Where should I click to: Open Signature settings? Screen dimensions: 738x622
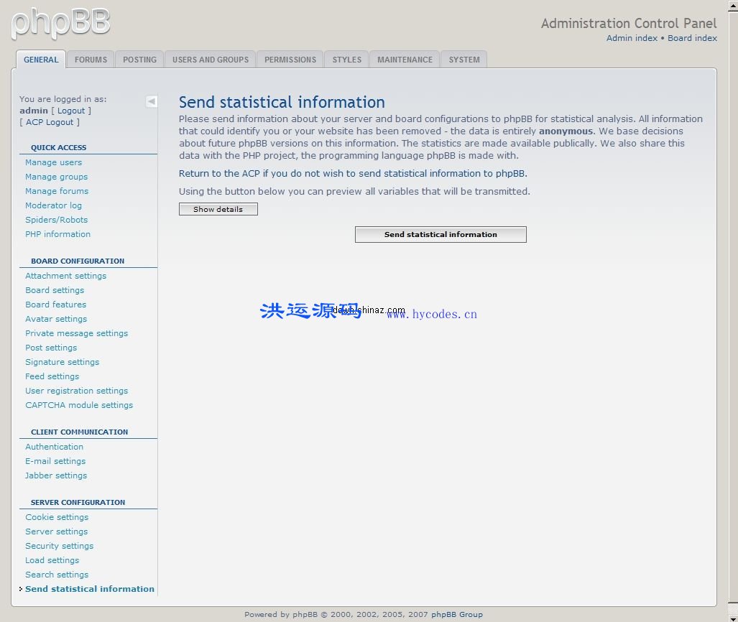coord(62,362)
